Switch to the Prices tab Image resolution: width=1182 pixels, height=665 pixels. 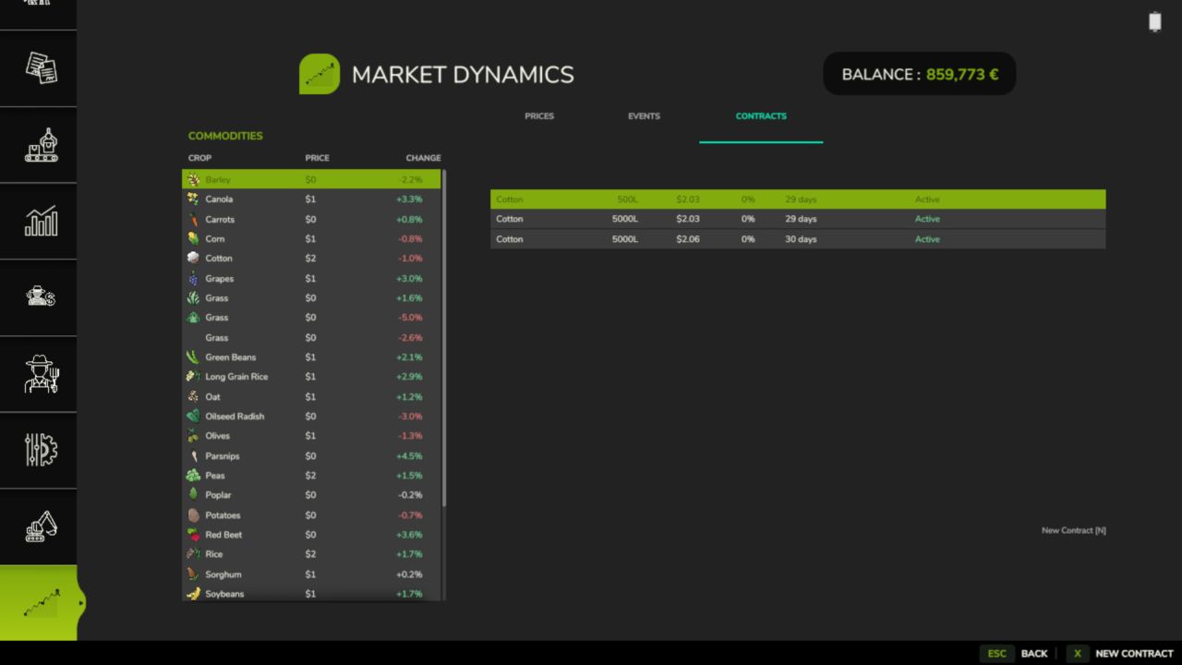click(539, 116)
